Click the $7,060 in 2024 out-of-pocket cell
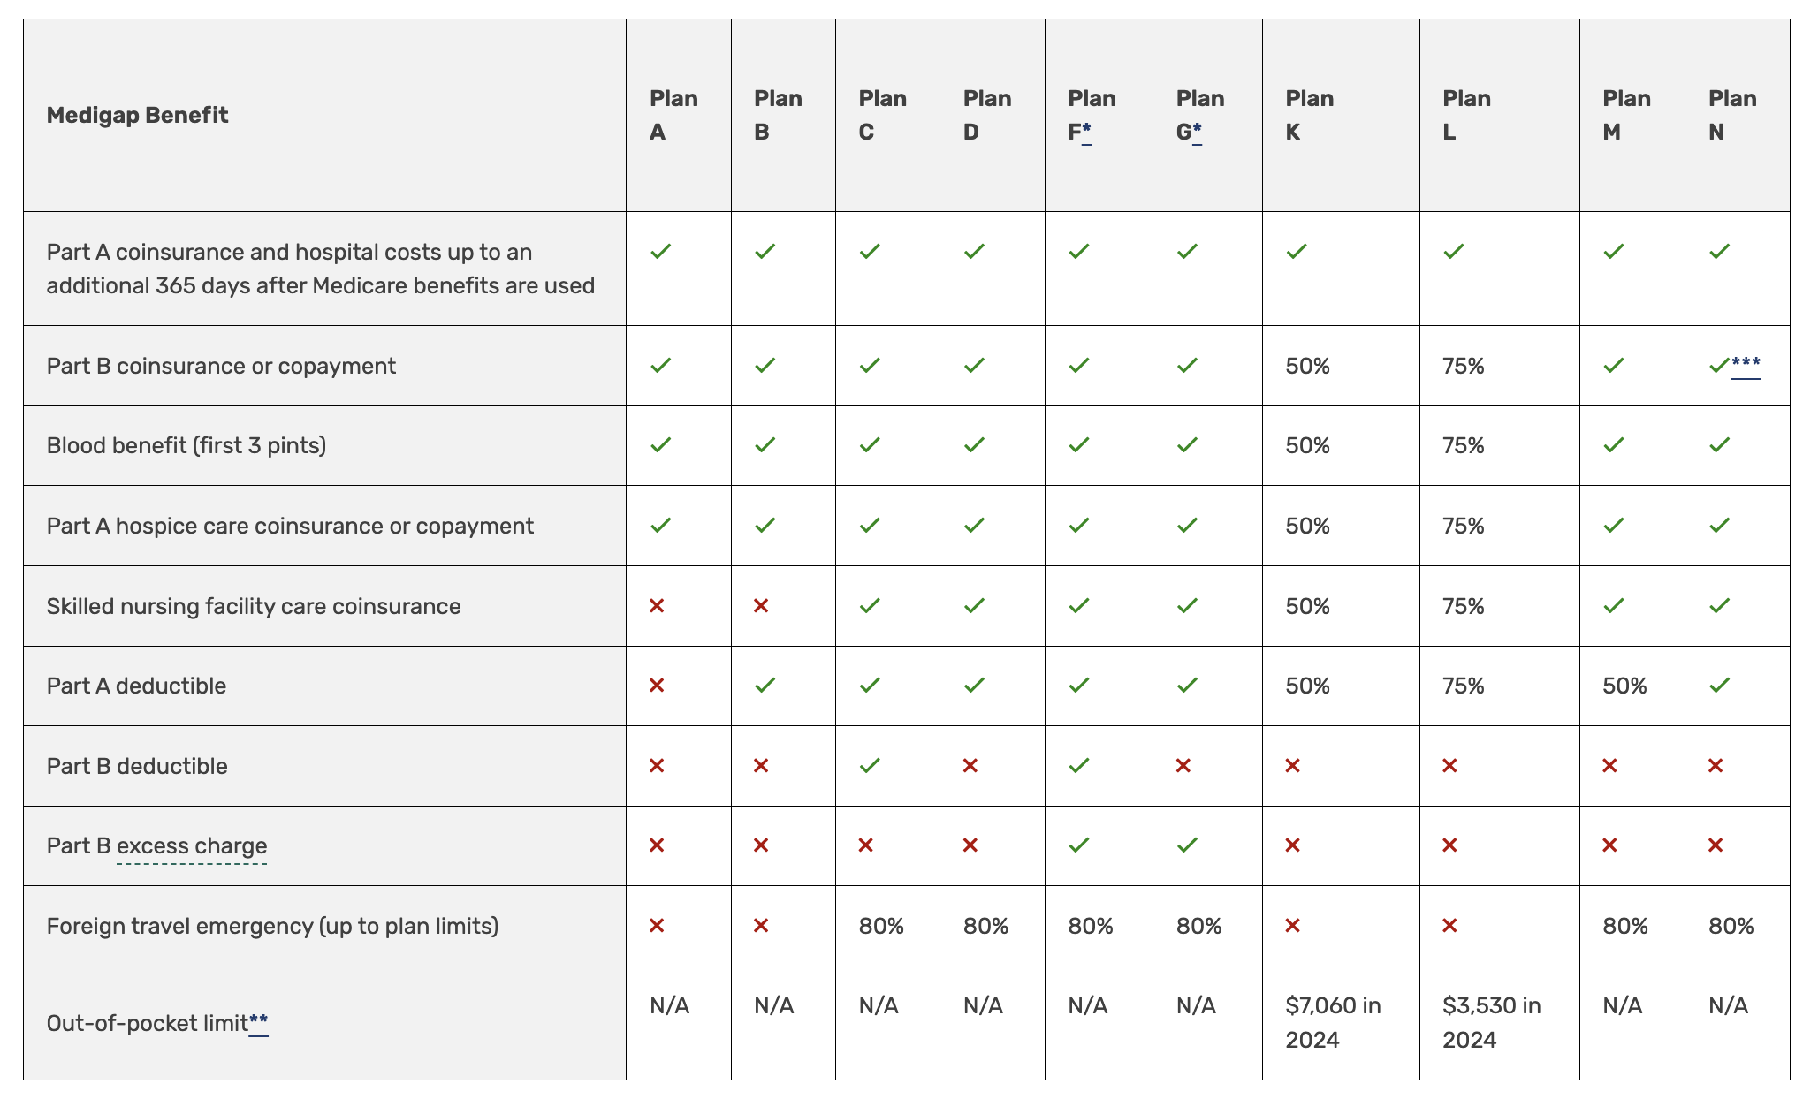 click(1333, 1023)
